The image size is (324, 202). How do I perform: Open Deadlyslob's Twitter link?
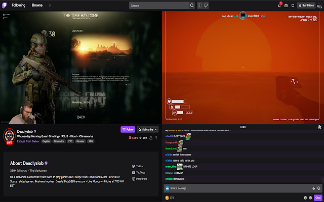click(x=138, y=166)
